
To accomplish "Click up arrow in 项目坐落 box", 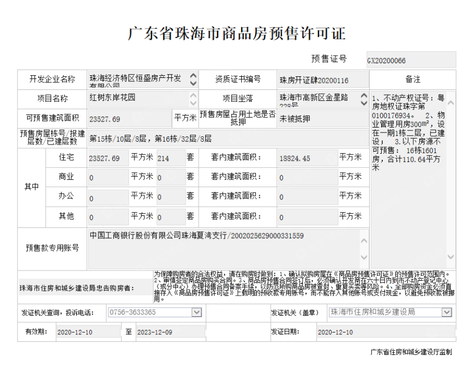I will pos(364,95).
